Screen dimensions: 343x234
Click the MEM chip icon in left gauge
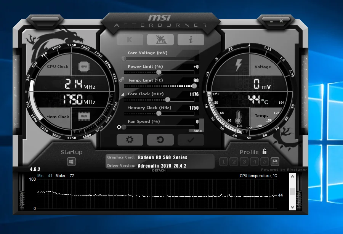pyautogui.click(x=84, y=116)
